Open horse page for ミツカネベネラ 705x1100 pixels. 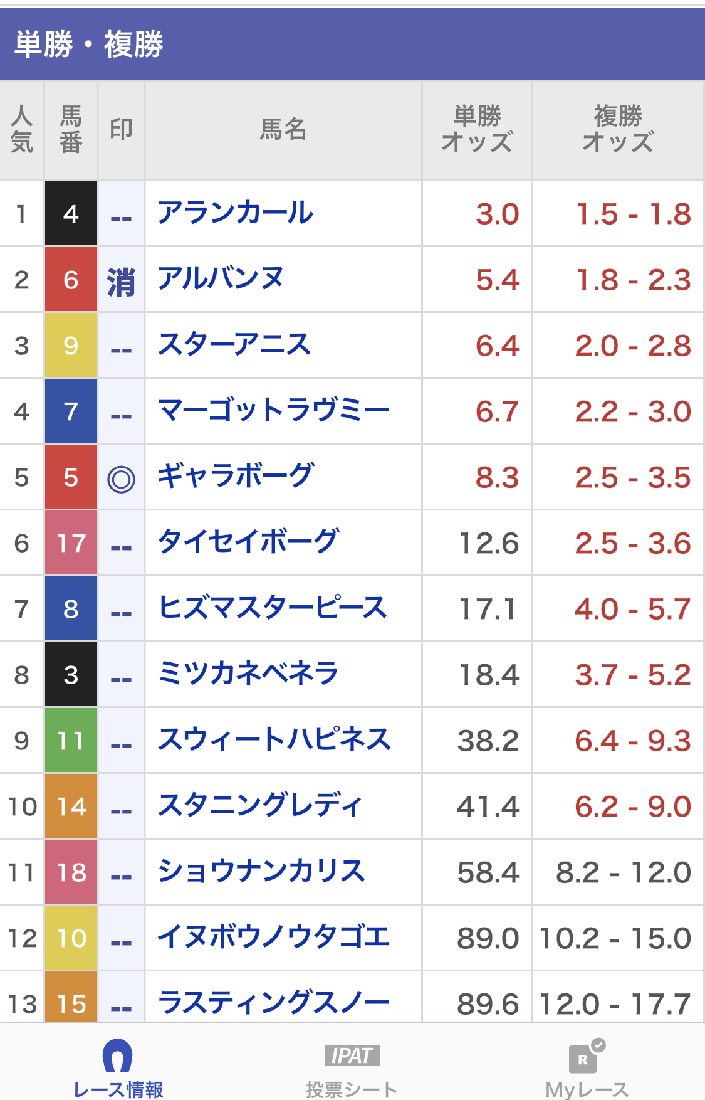click(x=248, y=674)
